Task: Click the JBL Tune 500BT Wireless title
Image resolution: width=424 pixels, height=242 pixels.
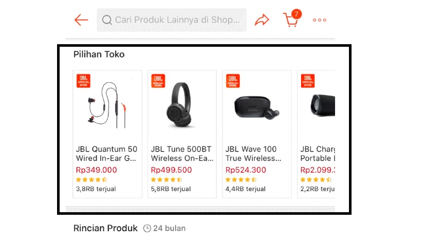Action: click(181, 154)
